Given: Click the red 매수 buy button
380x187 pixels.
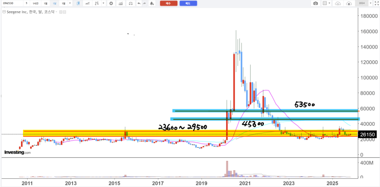Looking at the screenshot, I should (169, 4).
